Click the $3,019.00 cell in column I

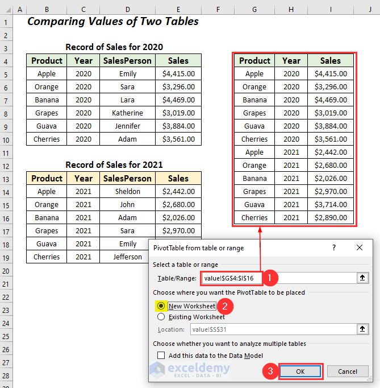(x=331, y=113)
